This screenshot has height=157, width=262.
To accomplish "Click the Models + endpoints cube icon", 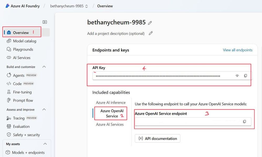I will (8, 152).
